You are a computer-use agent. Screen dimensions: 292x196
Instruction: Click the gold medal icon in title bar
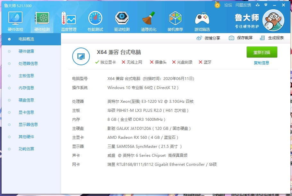pos(217,5)
